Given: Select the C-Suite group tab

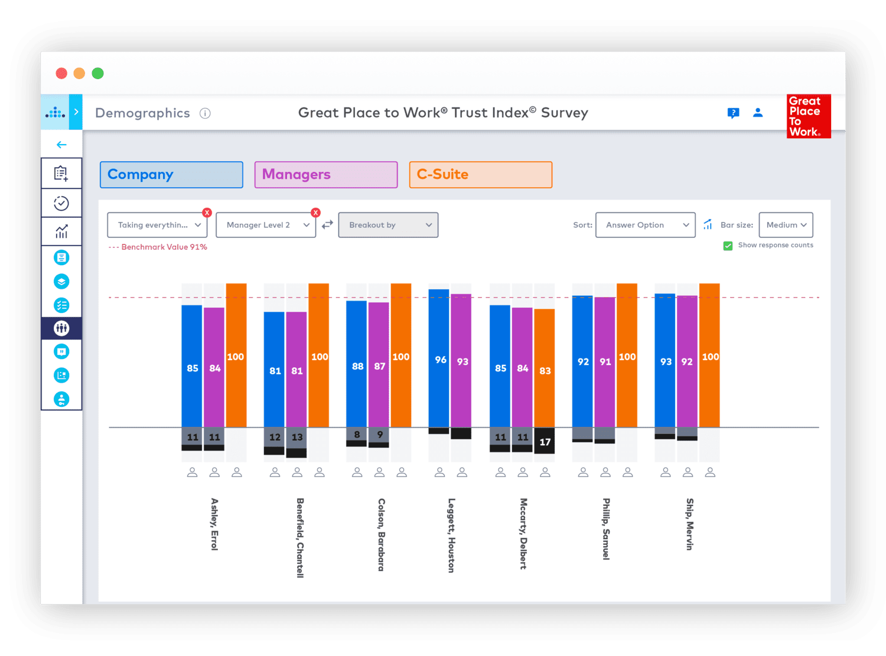Looking at the screenshot, I should (481, 175).
